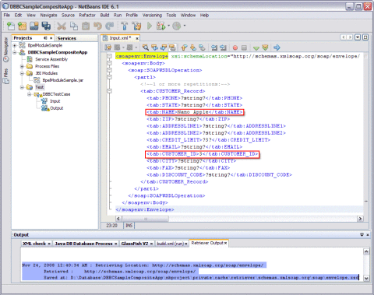Image resolution: width=374 pixels, height=295 pixels.
Task: Click the red Start Macro Recording icon
Action: click(x=235, y=47)
